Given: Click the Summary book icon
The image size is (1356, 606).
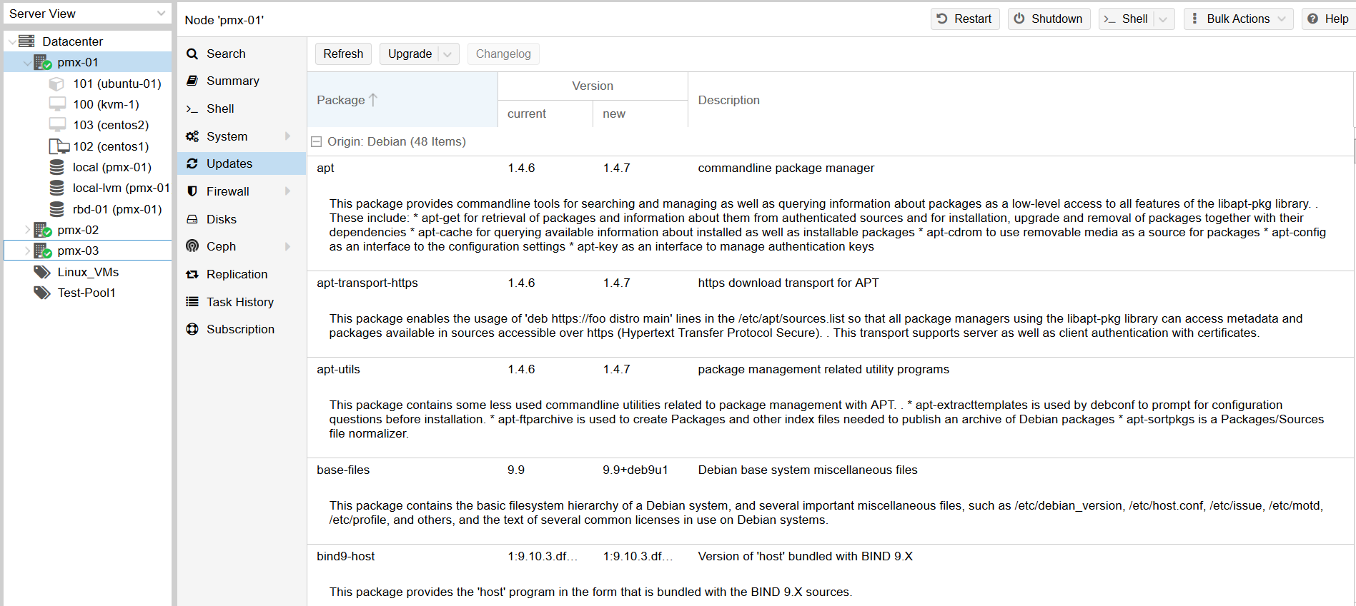Looking at the screenshot, I should pos(192,81).
